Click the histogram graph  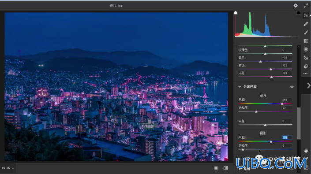(267, 24)
